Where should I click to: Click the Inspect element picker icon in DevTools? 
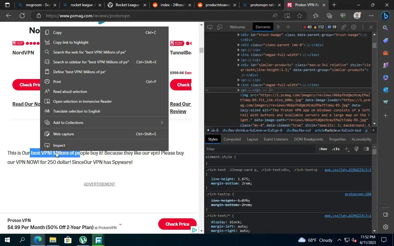click(210, 27)
